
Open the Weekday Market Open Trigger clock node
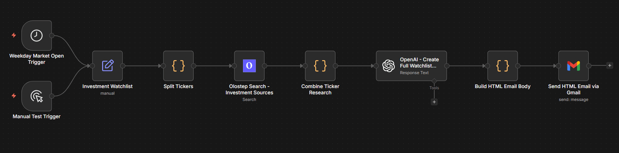36,35
